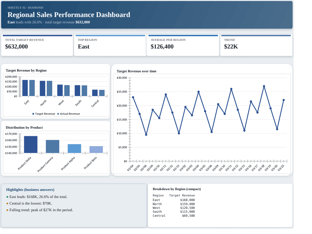Click Central's lighter Actual Revenue bar
This screenshot has width=312, height=234.
pyautogui.click(x=102, y=93)
